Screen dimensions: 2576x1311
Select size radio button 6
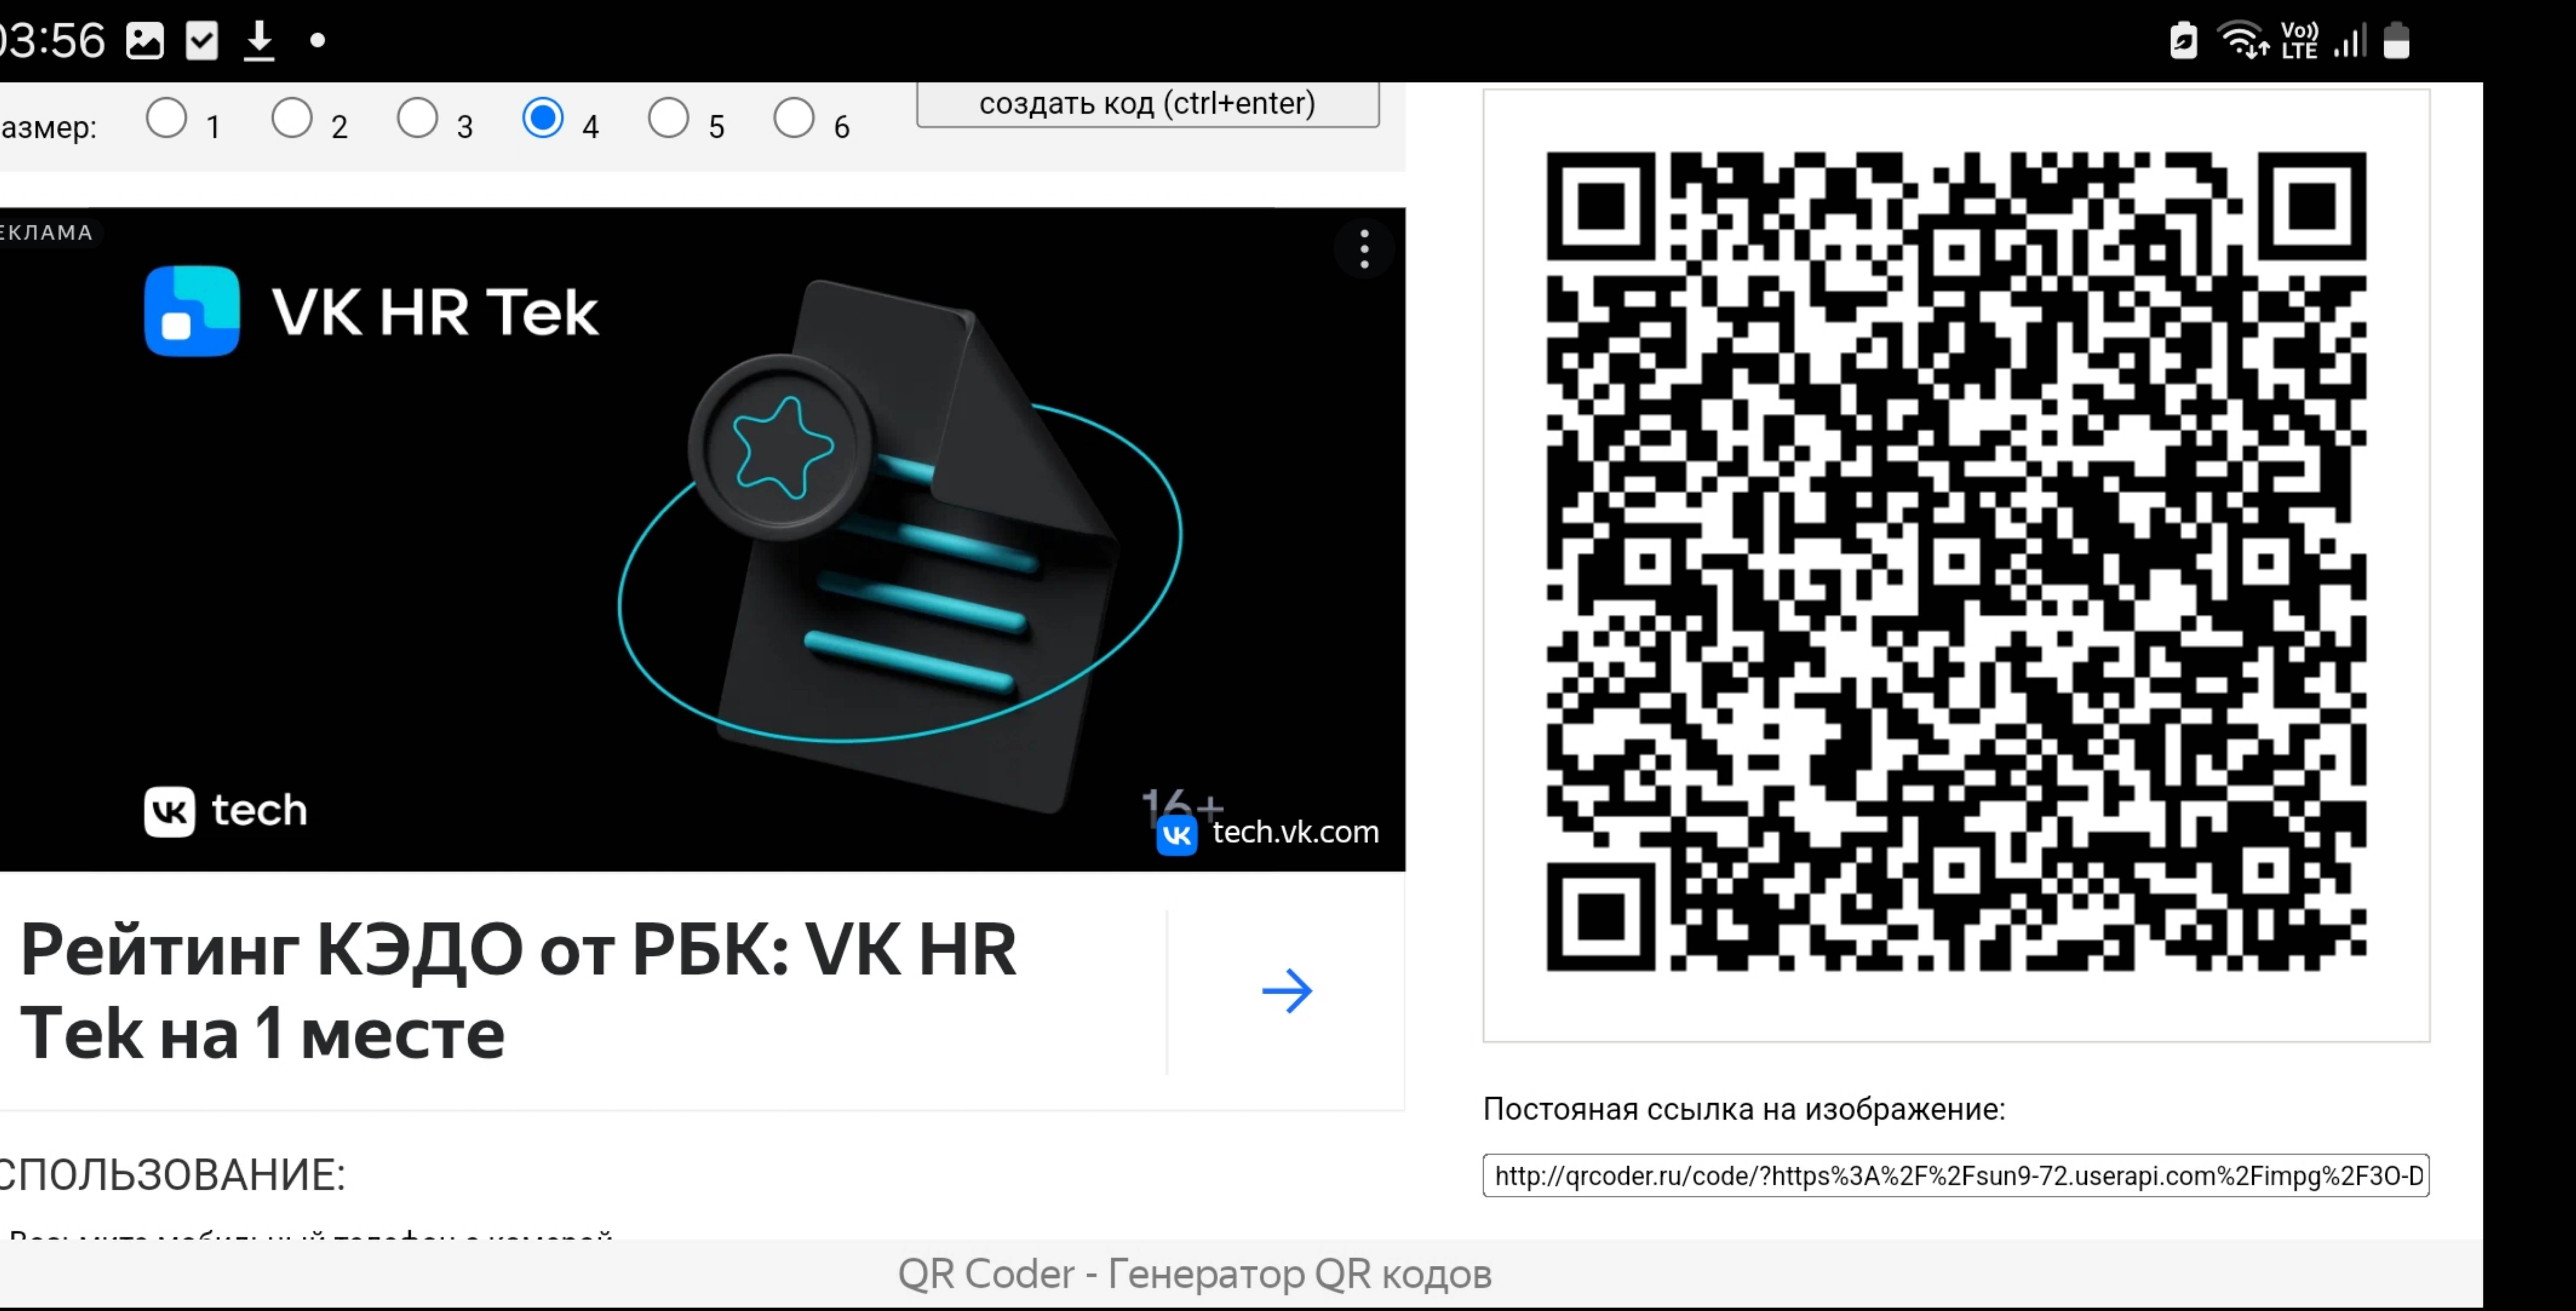coord(794,118)
